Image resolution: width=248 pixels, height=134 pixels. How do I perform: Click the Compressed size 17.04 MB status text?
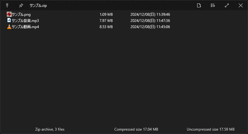[136, 129]
